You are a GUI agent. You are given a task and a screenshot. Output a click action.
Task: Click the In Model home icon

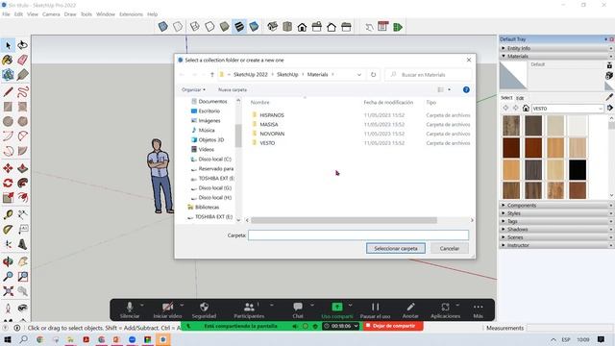point(526,109)
